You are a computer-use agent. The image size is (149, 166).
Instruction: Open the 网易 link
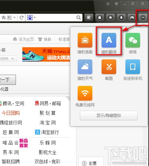click(x=44, y=103)
